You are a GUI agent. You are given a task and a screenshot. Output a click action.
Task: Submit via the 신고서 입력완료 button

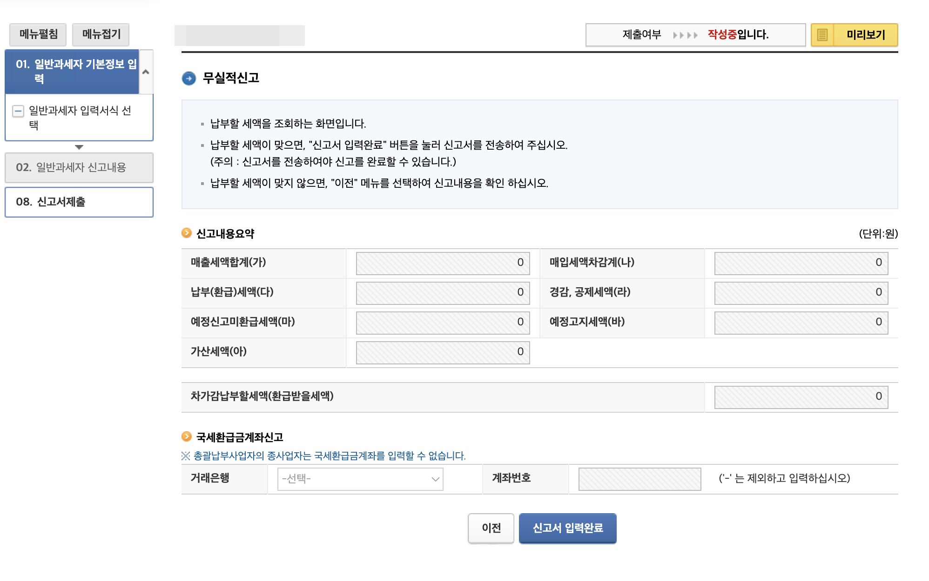(x=567, y=528)
